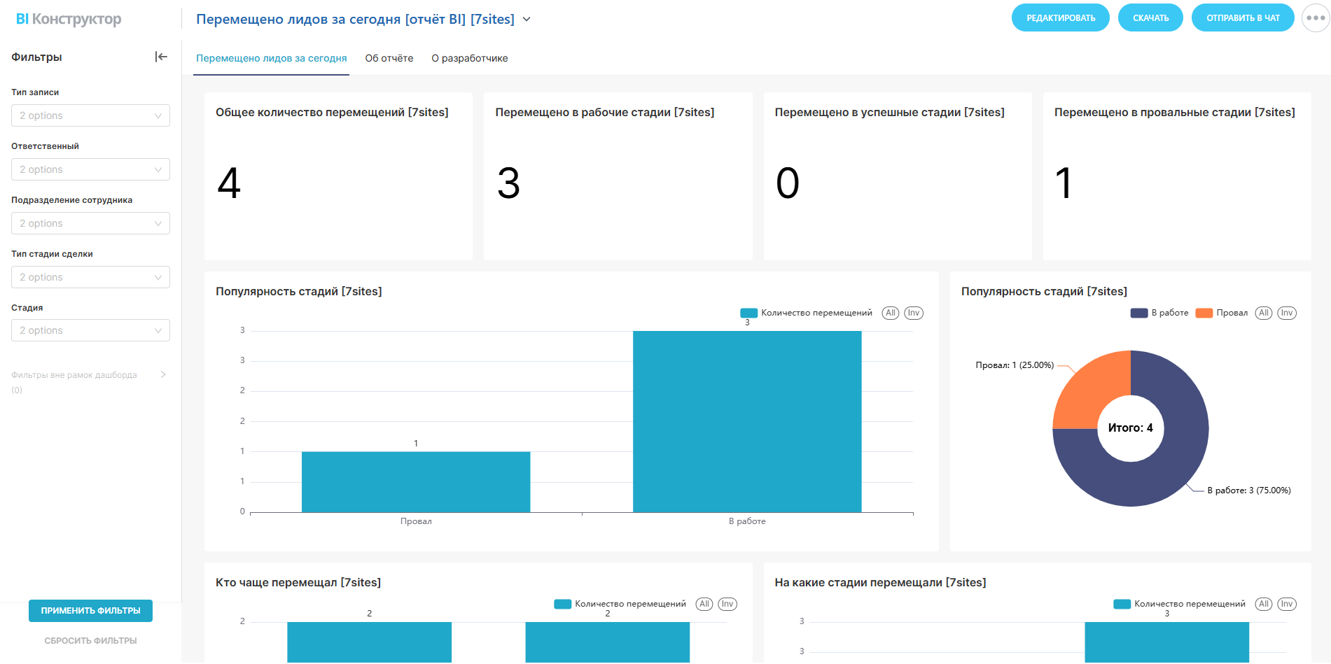
Task: Open the 'О разработчике' tab
Action: tap(469, 58)
